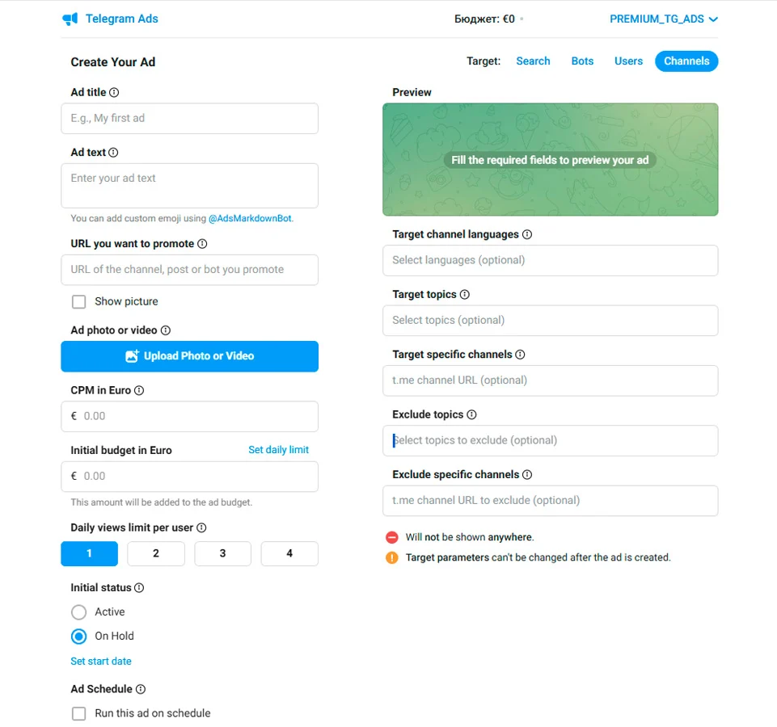777x727 pixels.
Task: Click the Daily views limit info icon
Action: (201, 527)
